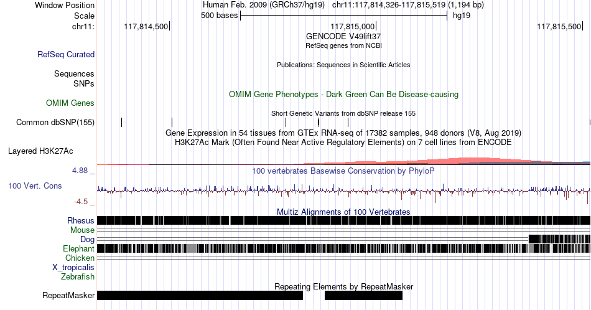Click the hg19 label beside the scale bar

(462, 16)
